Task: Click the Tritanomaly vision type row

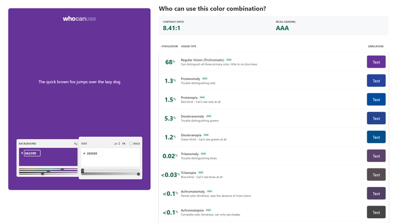Action: [x=273, y=156]
